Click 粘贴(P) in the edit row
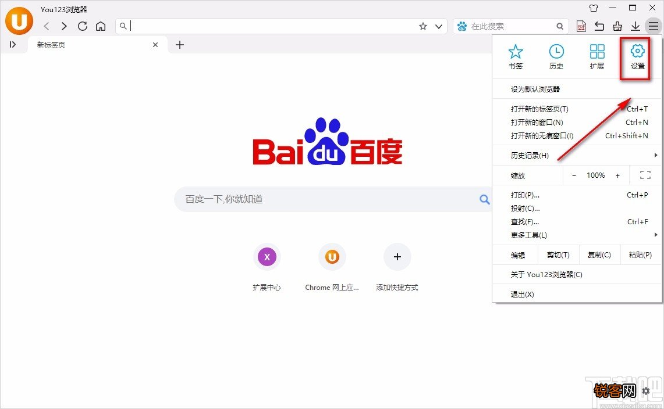Image resolution: width=664 pixels, height=409 pixels. point(640,255)
